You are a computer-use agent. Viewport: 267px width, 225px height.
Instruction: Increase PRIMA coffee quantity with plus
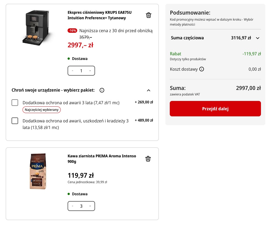(x=90, y=206)
